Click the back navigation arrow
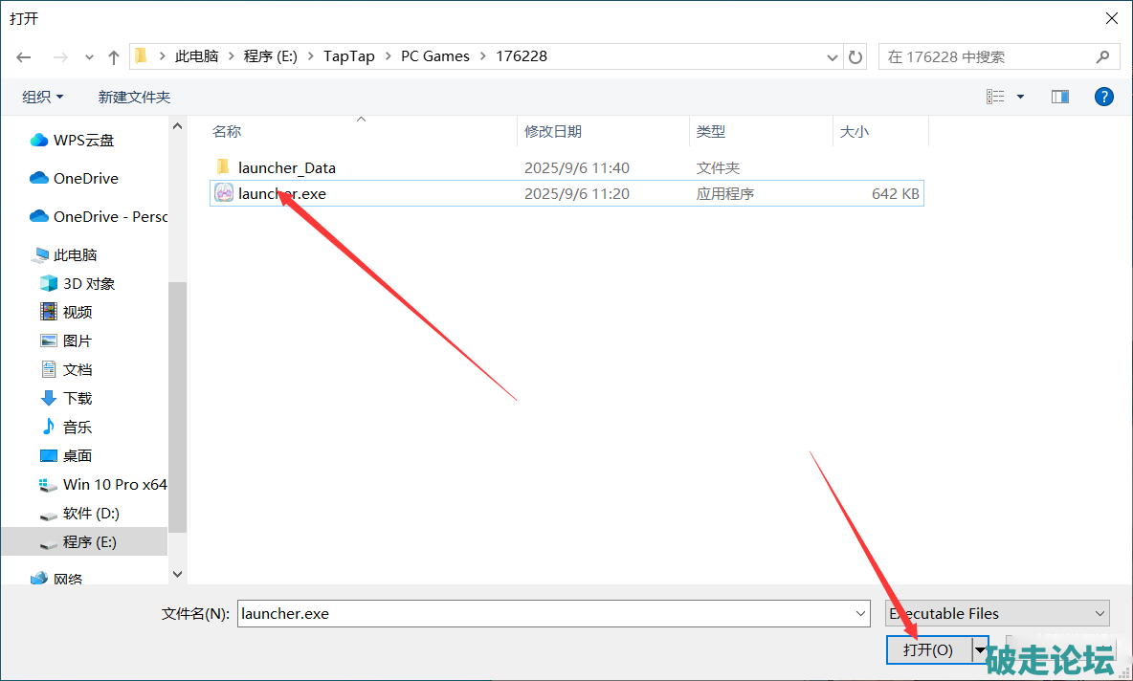 24,56
